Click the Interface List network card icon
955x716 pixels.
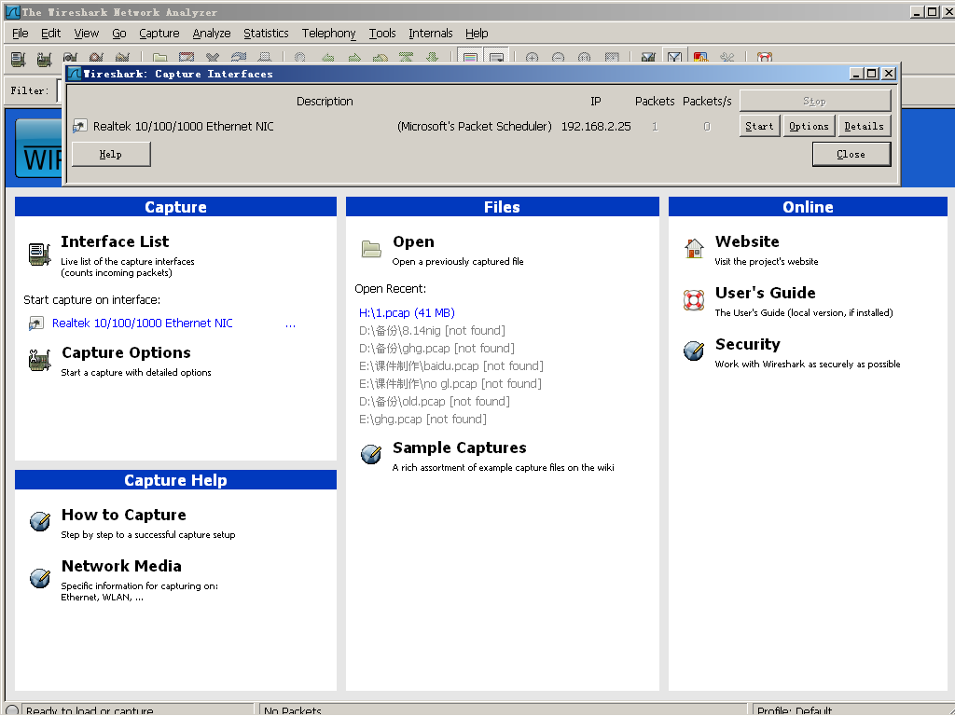[x=39, y=254]
